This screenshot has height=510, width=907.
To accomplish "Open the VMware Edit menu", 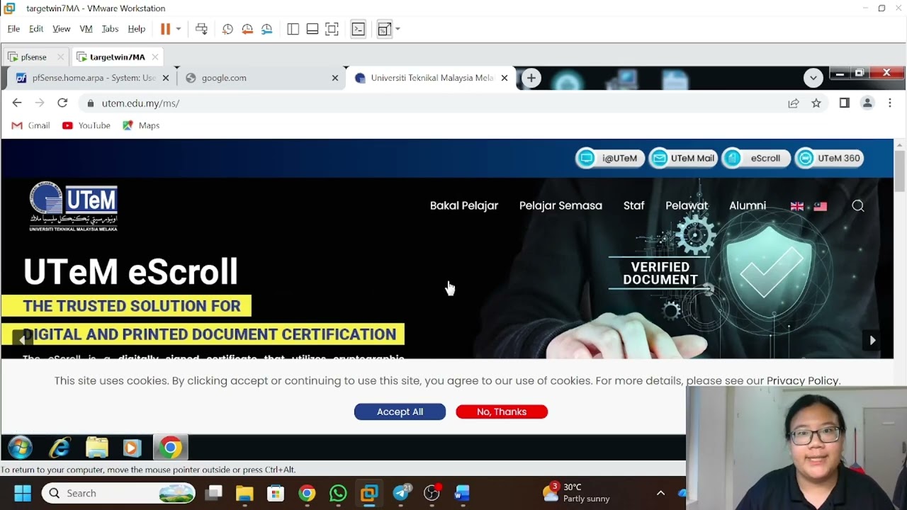I will tap(36, 29).
